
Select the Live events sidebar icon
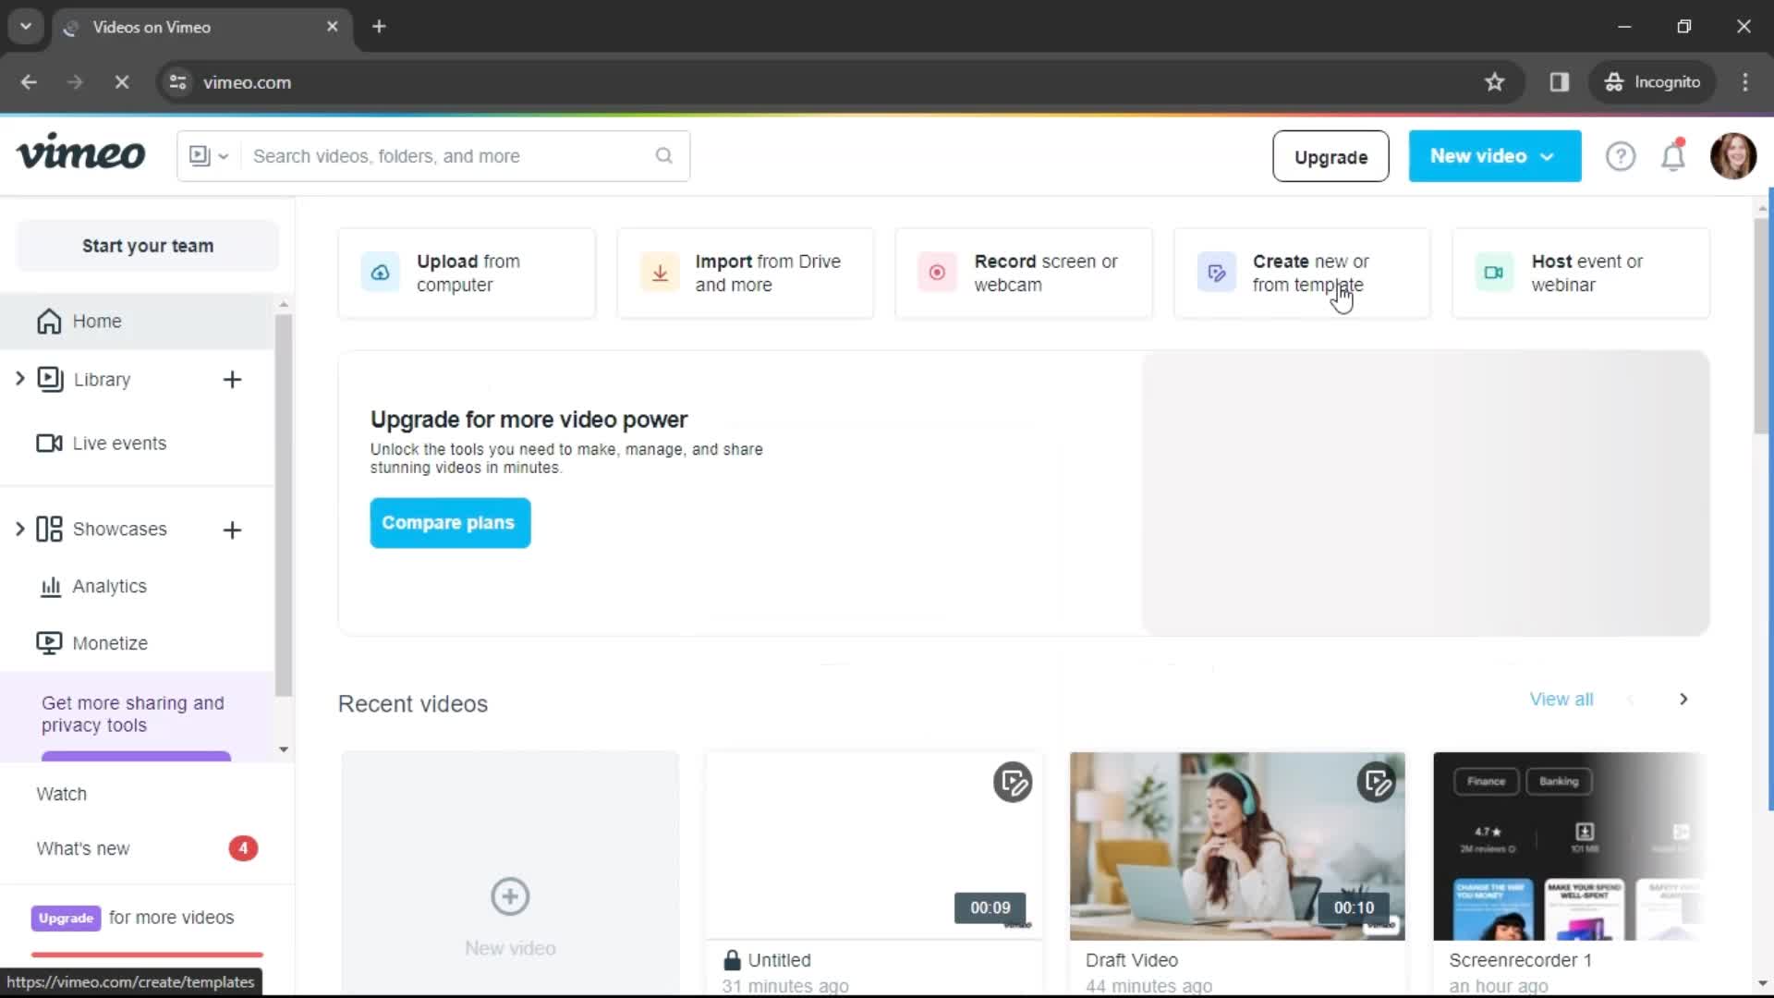click(x=49, y=443)
